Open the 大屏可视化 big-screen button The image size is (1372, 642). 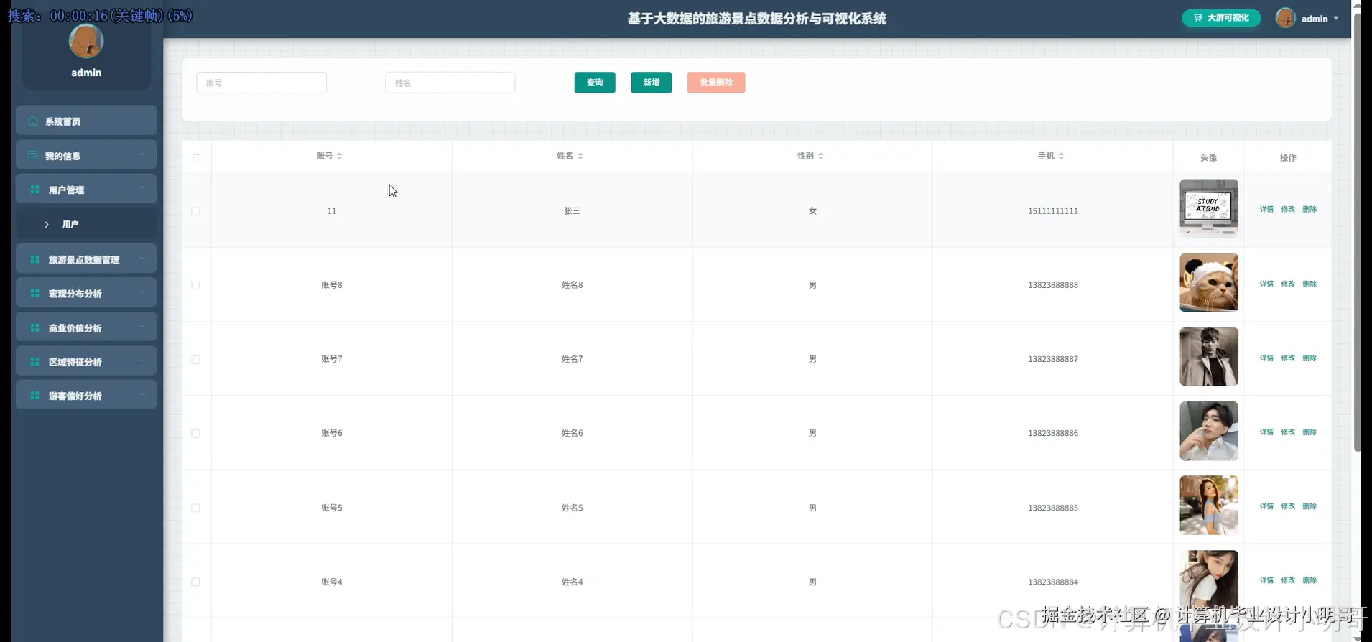click(1221, 18)
